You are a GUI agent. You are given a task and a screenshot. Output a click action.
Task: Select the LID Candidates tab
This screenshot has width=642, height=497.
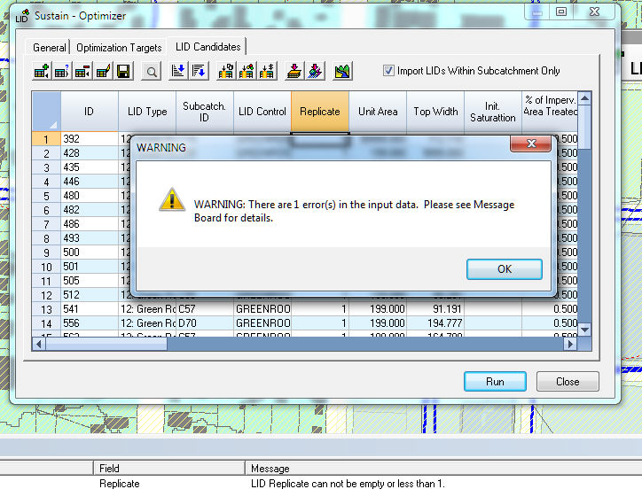click(x=208, y=47)
